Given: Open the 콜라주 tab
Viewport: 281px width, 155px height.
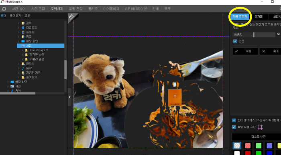Looking at the screenshot, I should coord(93,9).
